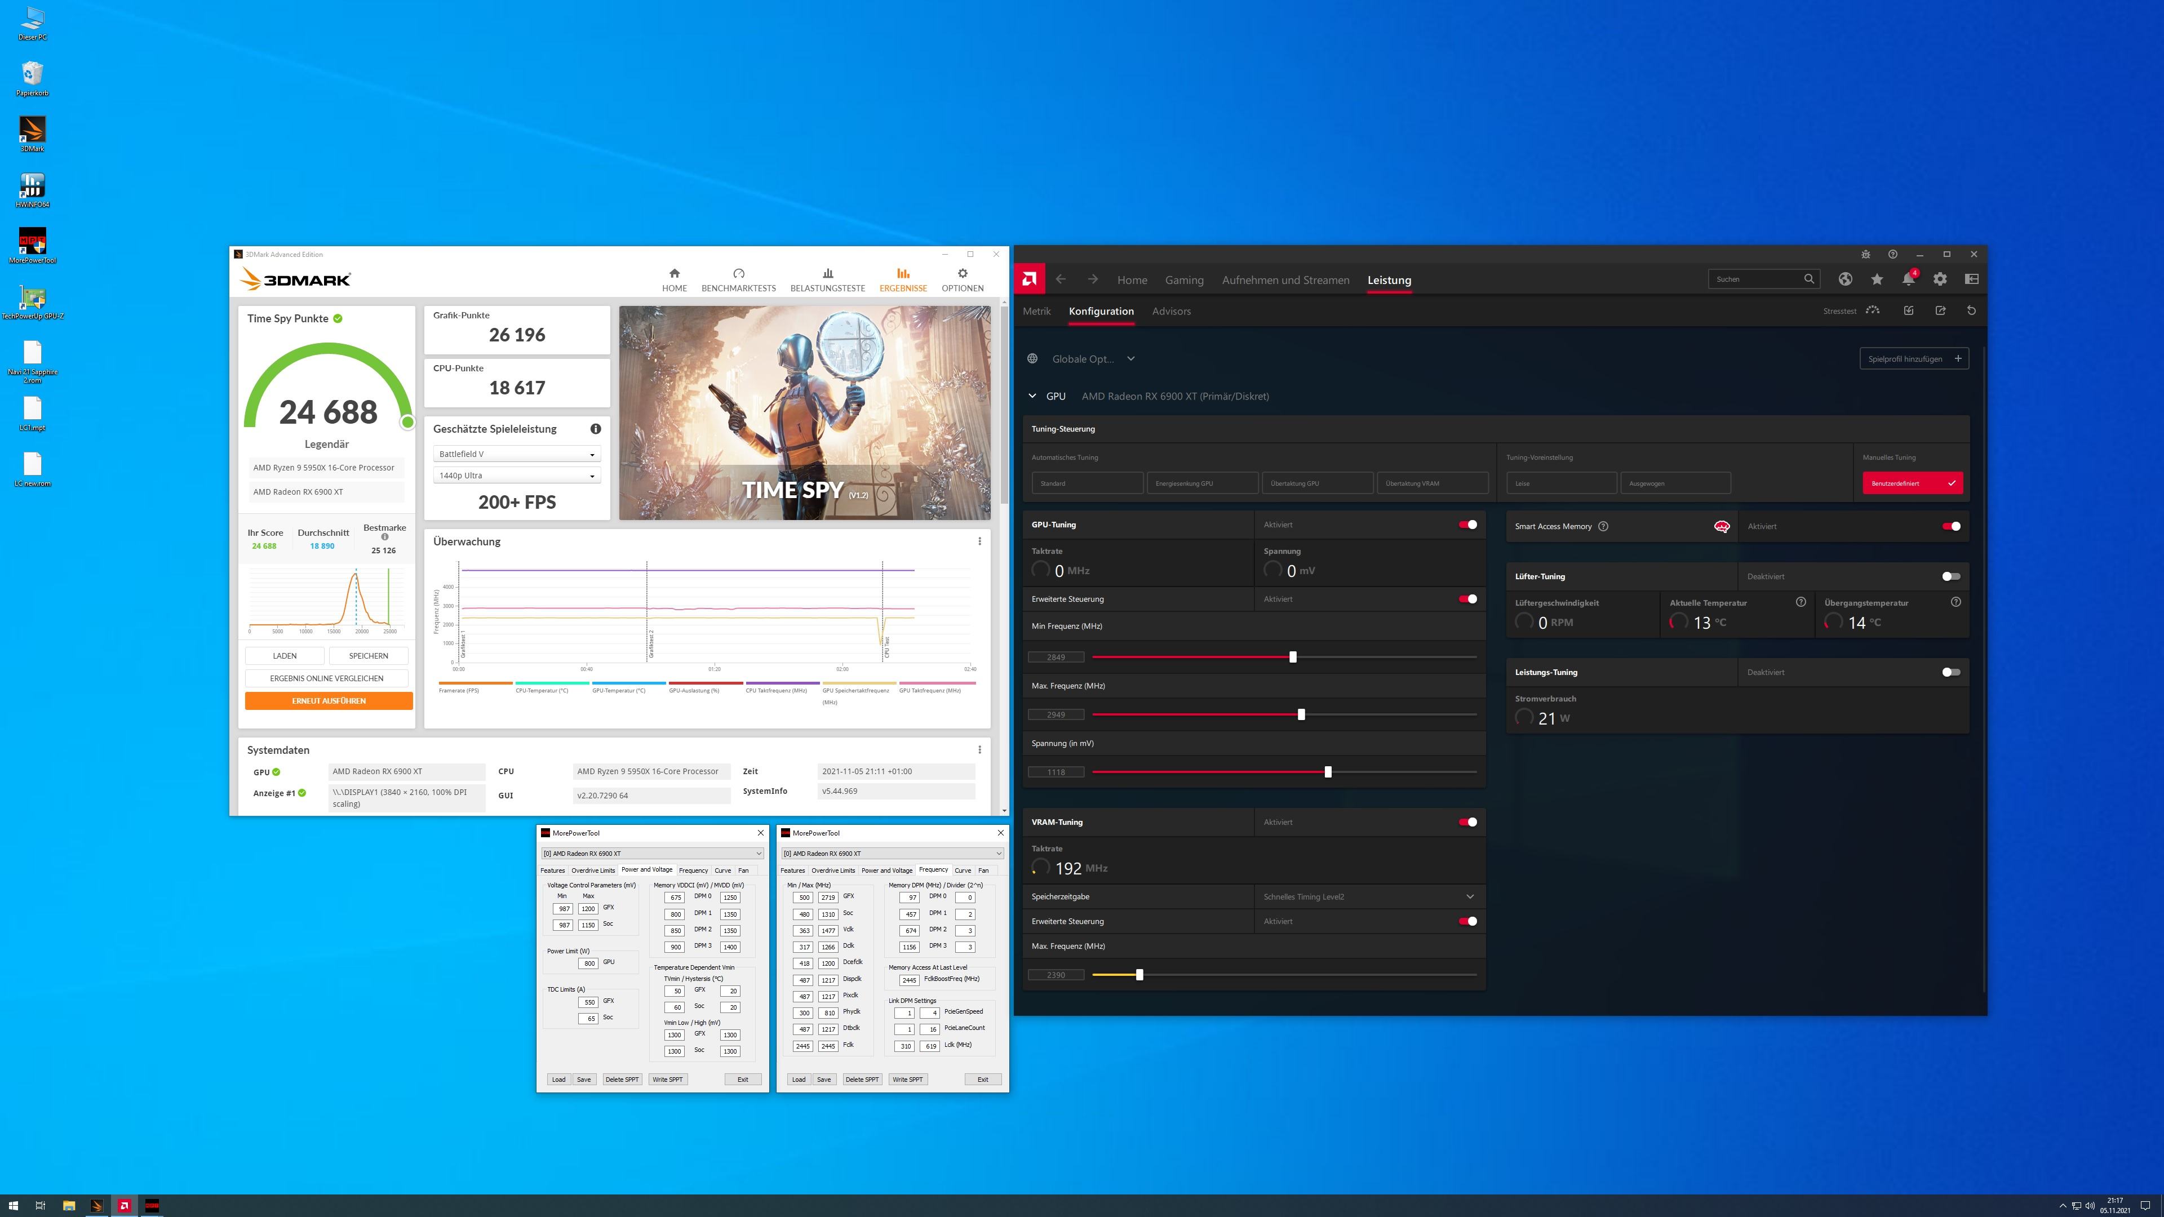
Task: Expand the Battlefield V game dropdown
Action: click(517, 454)
